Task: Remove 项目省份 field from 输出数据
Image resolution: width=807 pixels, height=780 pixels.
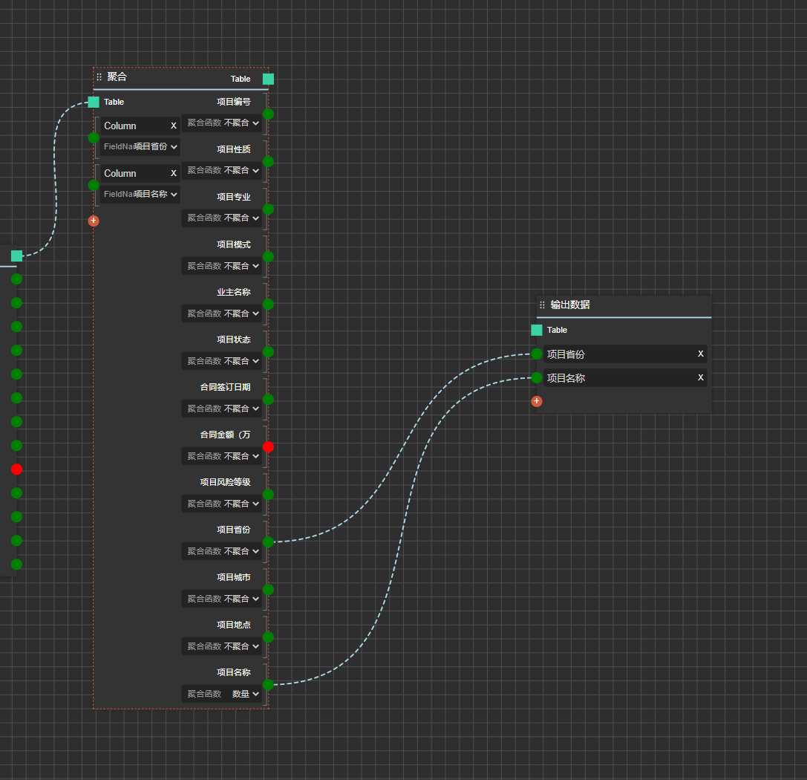Action: click(700, 354)
